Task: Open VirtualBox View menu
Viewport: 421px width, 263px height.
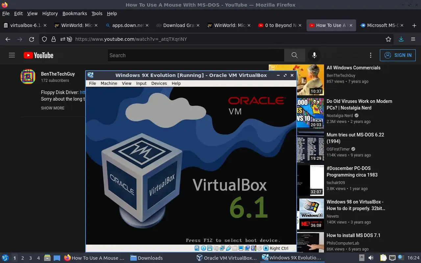Action: click(x=127, y=83)
